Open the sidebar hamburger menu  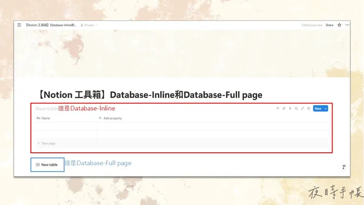pyautogui.click(x=19, y=25)
